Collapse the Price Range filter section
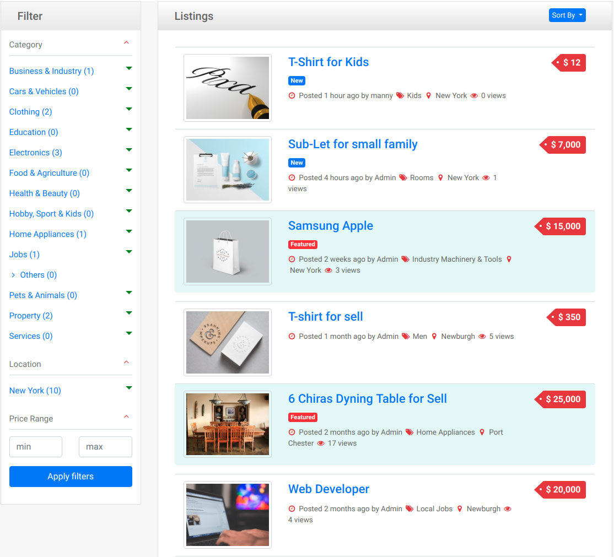 pos(126,417)
